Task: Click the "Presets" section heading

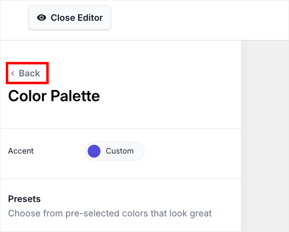Action: [x=24, y=199]
